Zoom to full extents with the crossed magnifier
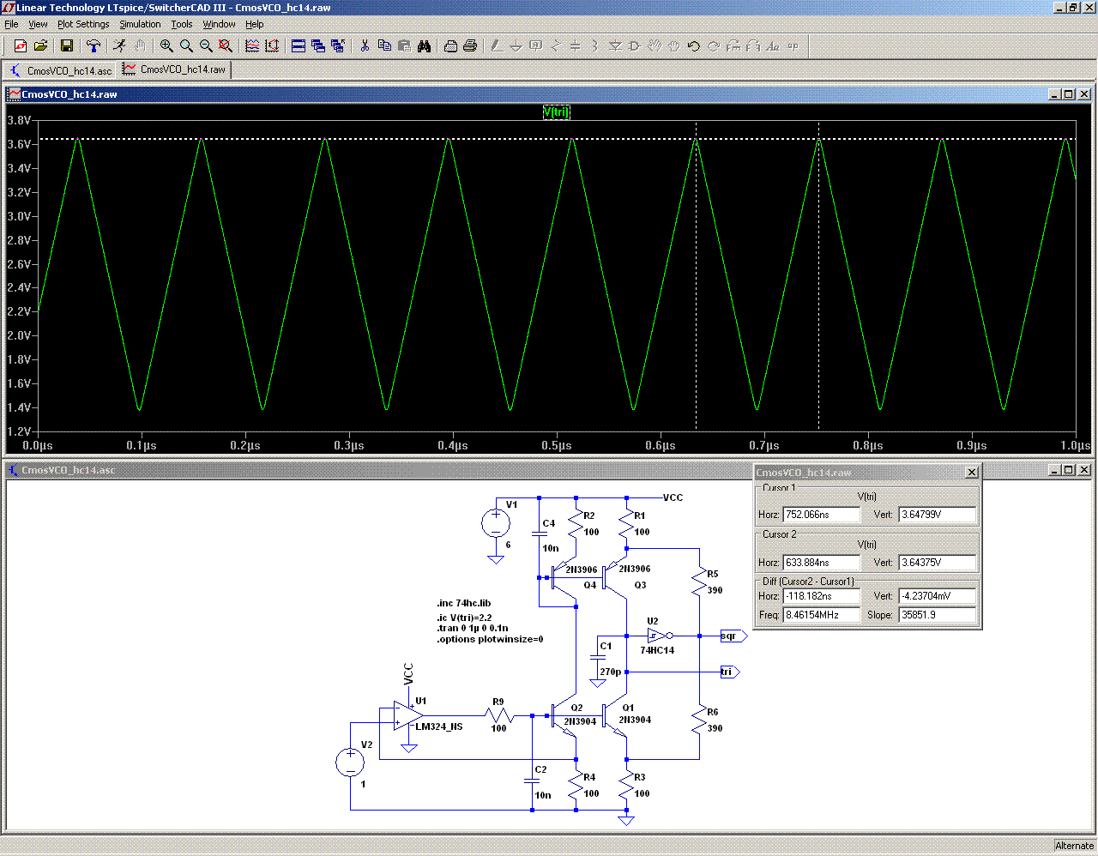 point(226,46)
